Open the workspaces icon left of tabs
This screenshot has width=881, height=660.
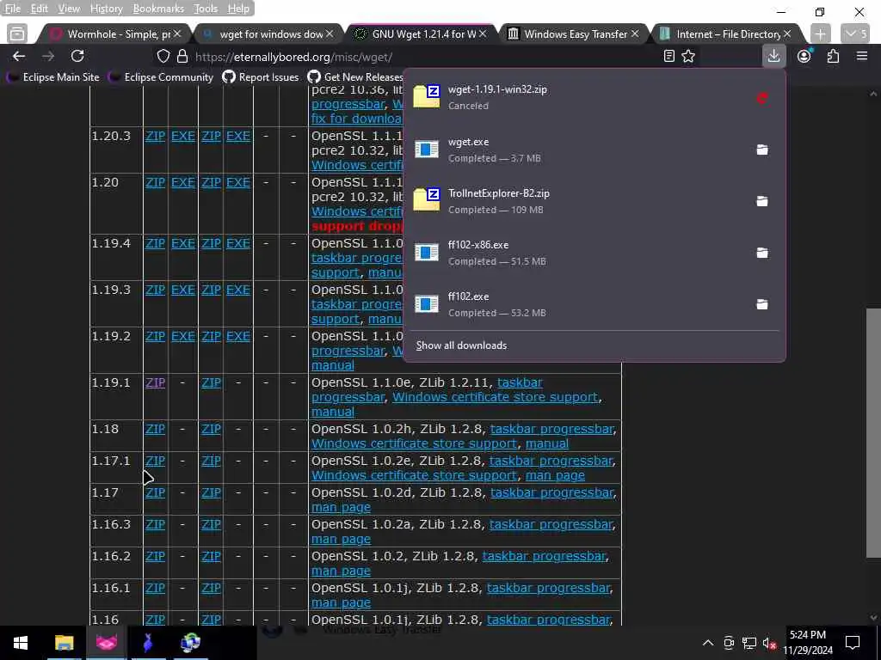(17, 34)
